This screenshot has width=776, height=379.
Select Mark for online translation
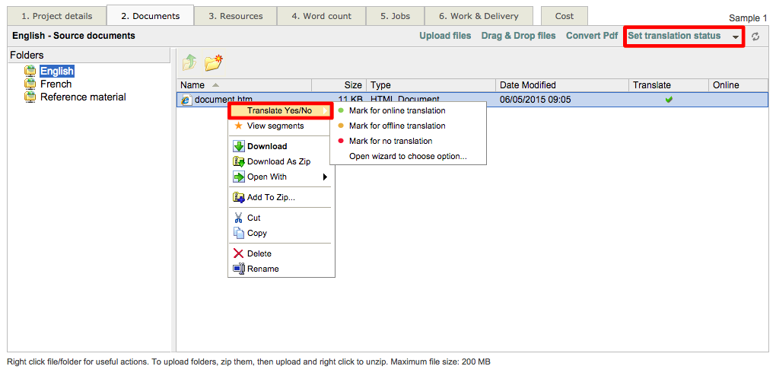pos(396,110)
